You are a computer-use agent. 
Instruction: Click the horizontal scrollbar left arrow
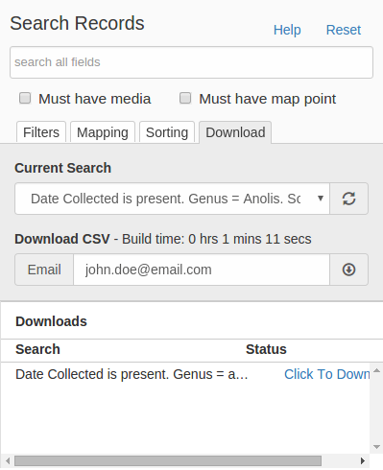coord(8,460)
